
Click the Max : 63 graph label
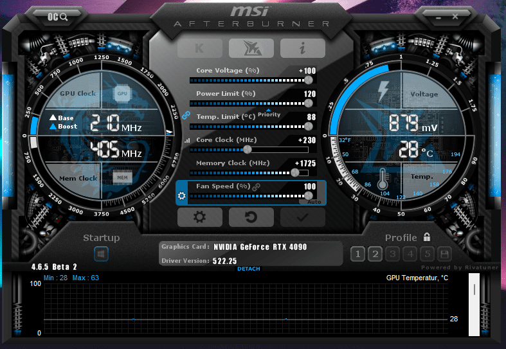86,278
